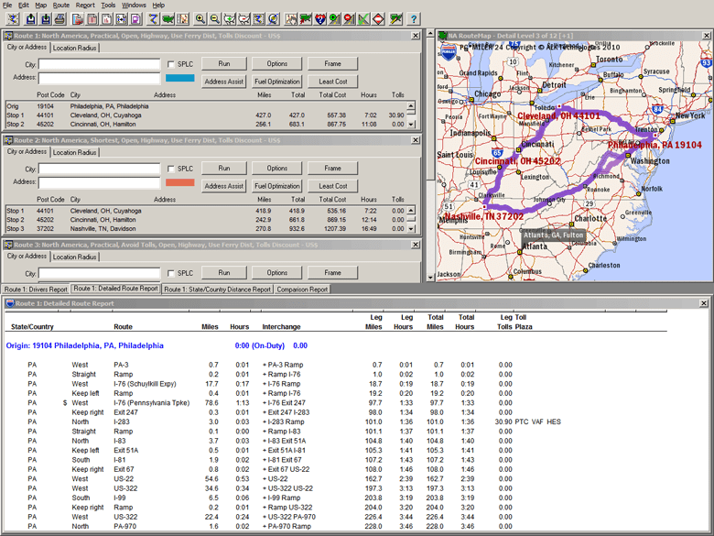714x536 pixels.
Task: Click the green US map toolbar icon
Action: [x=168, y=18]
